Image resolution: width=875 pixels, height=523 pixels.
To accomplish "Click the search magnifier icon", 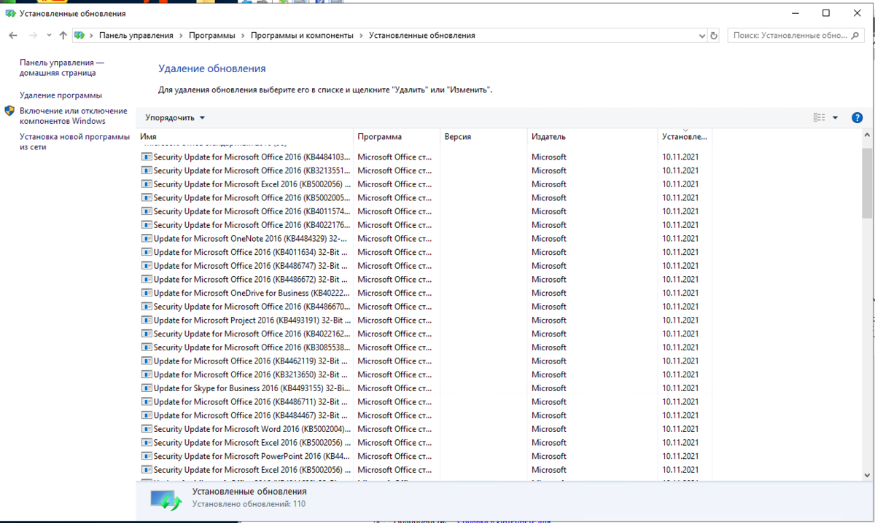I will coord(856,35).
